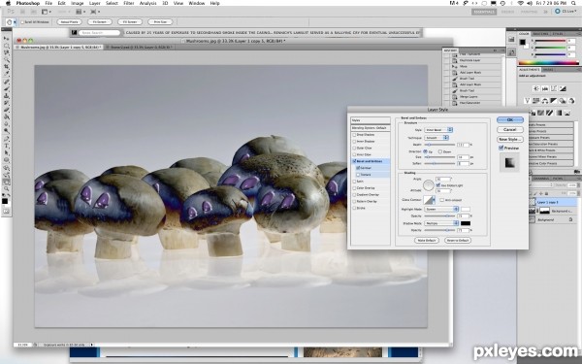Open the View Extras dropdown in app bar

coord(46,12)
